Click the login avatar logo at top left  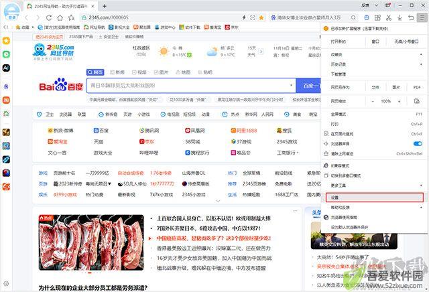coord(12,11)
